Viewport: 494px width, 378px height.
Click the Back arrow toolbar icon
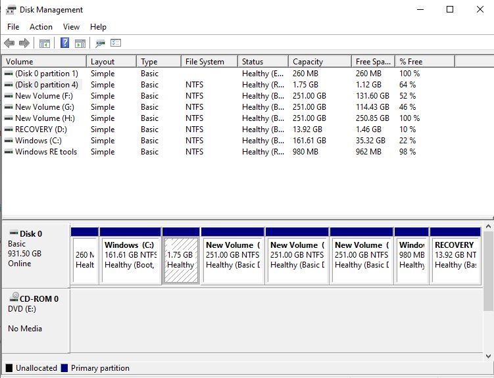tap(9, 43)
